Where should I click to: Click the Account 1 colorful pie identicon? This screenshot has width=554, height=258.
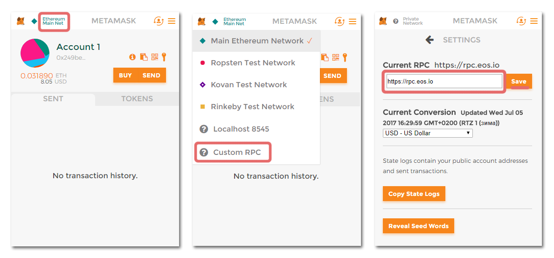(35, 53)
